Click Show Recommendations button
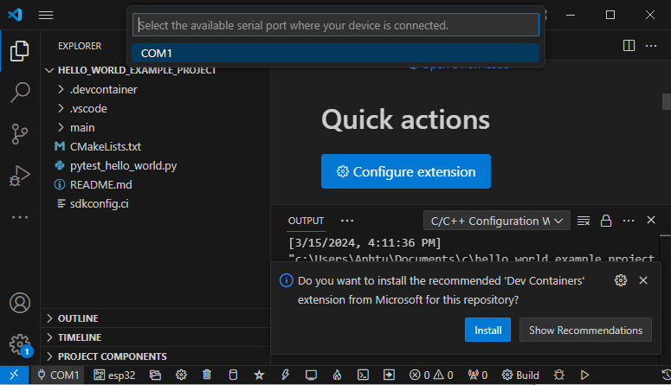This screenshot has width=671, height=385. click(585, 330)
